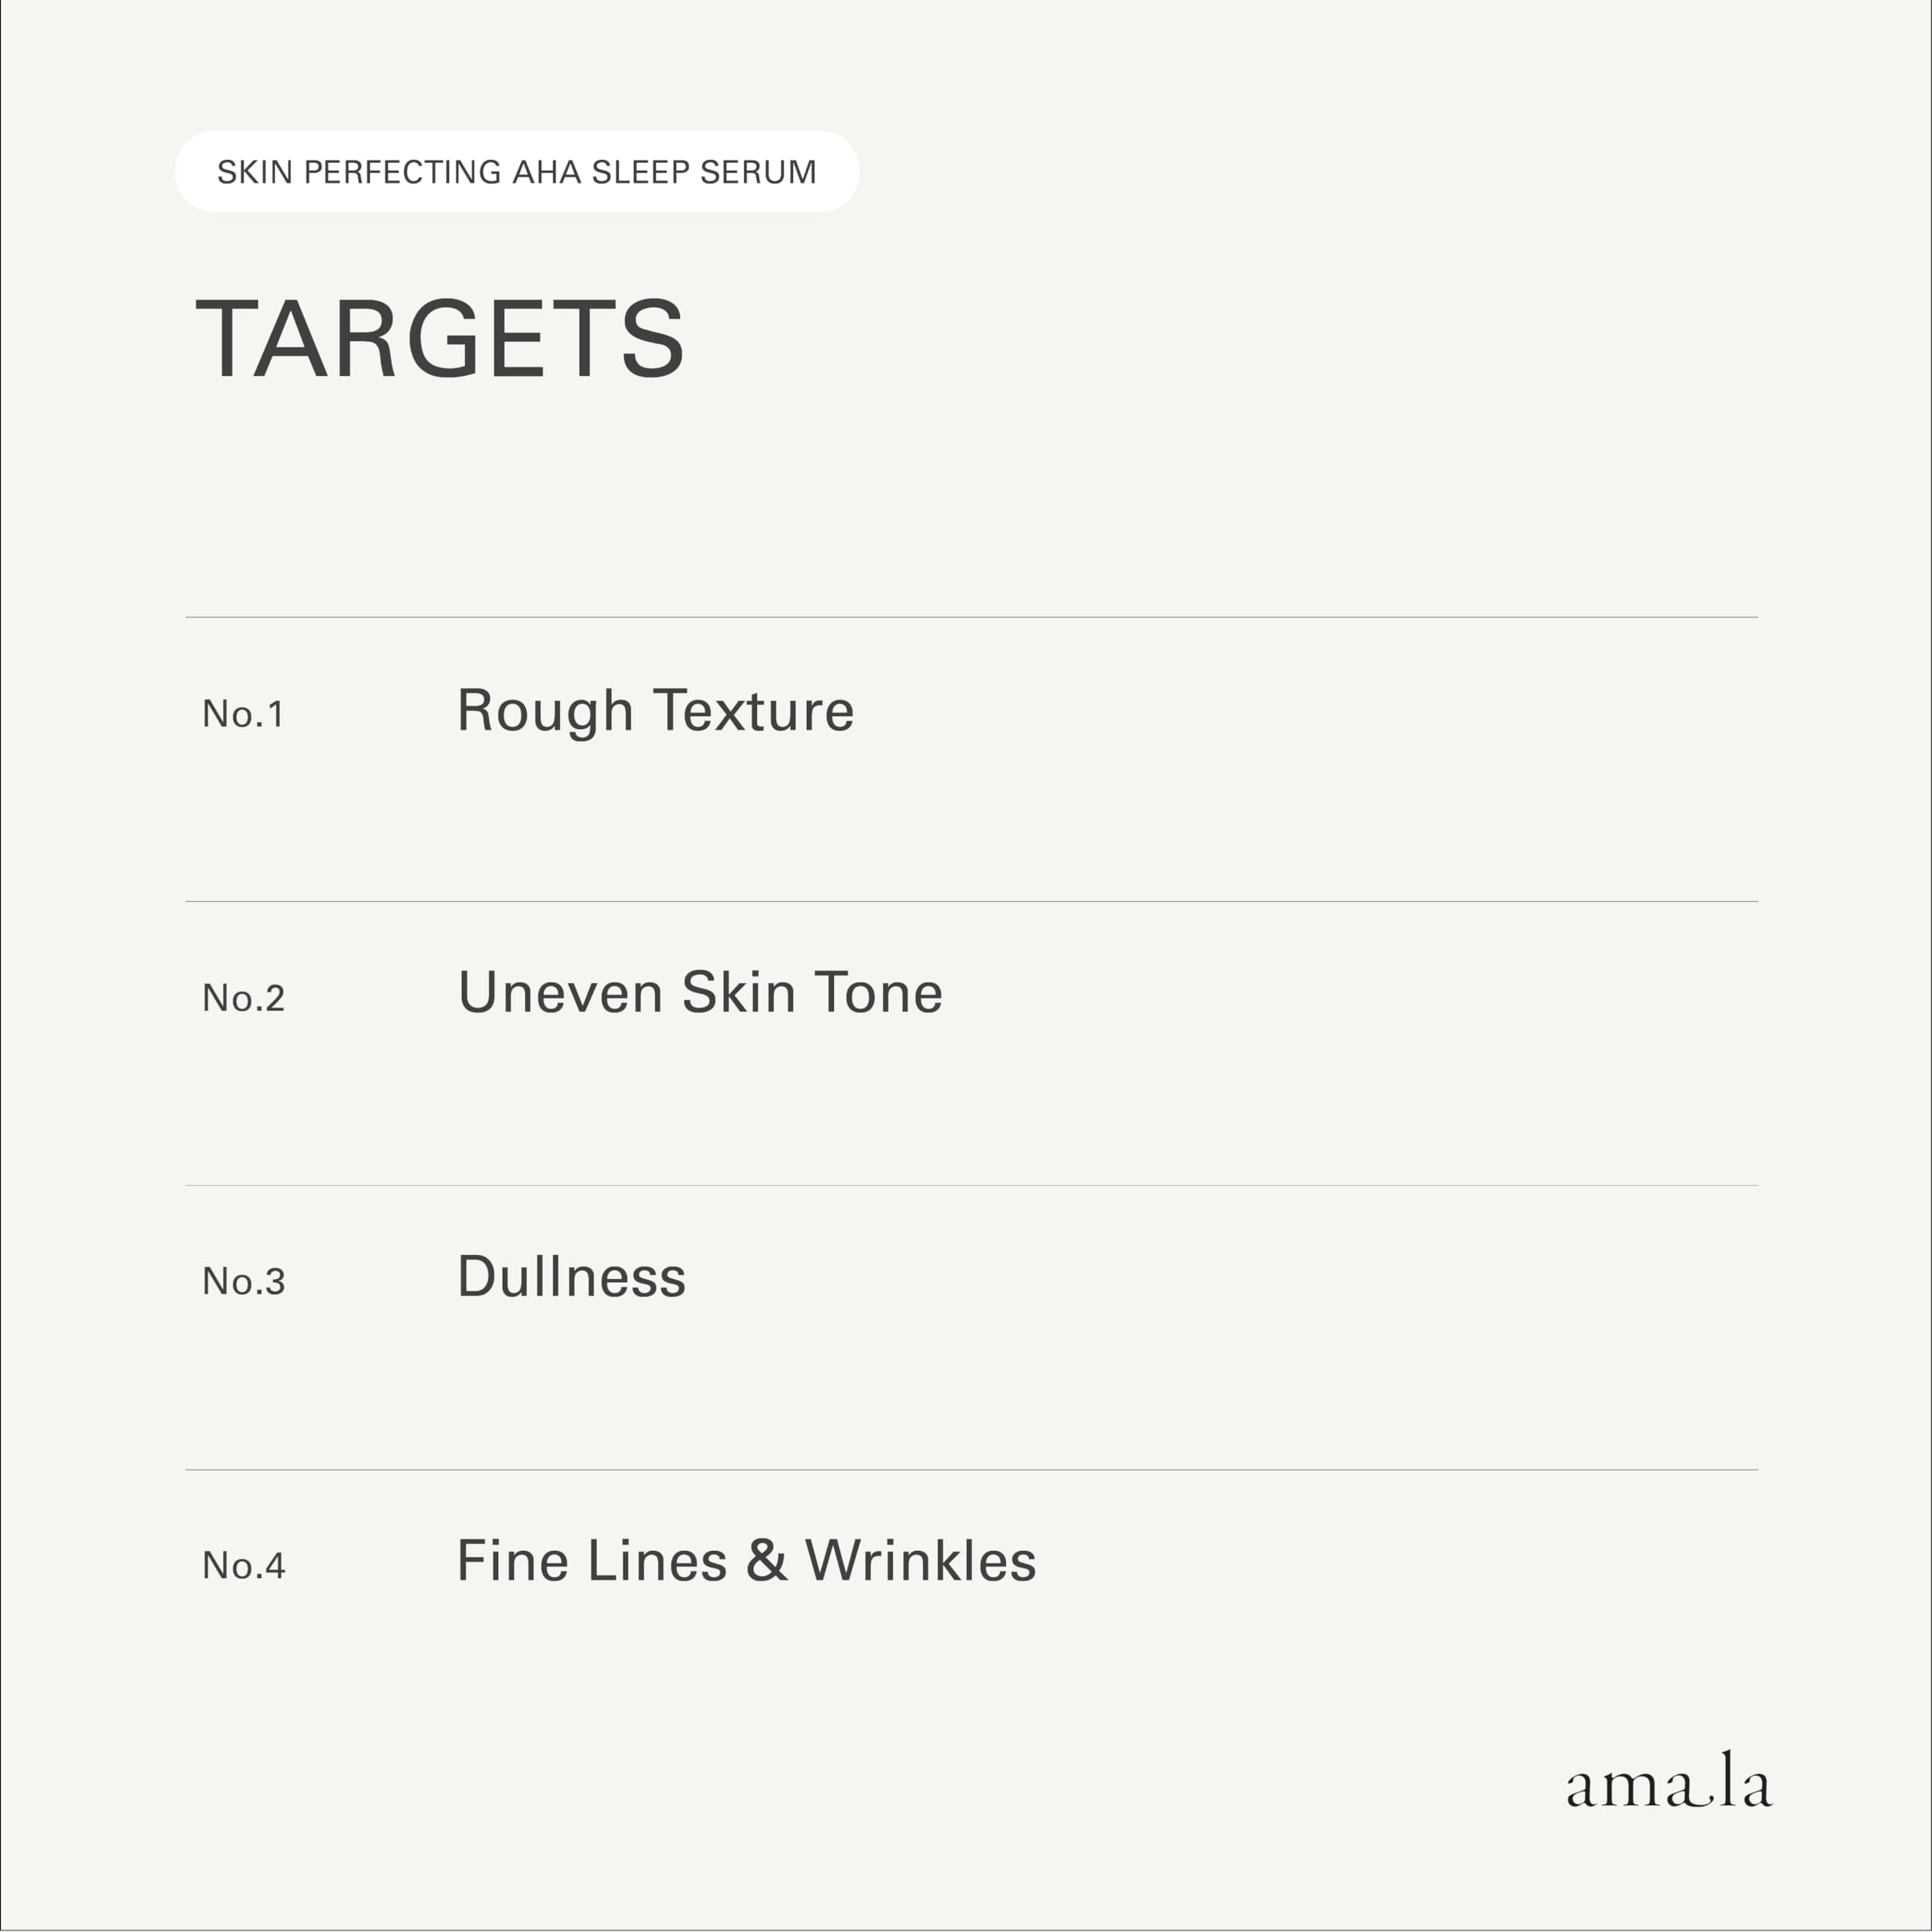
Task: Click the ampersand in Fine Lines & Wrinkles
Action: click(766, 1562)
